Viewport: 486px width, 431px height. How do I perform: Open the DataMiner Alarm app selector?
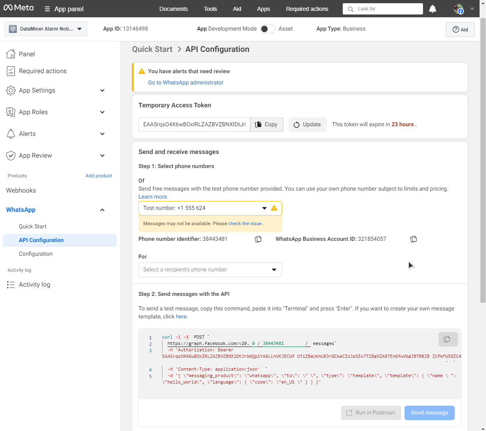point(46,29)
